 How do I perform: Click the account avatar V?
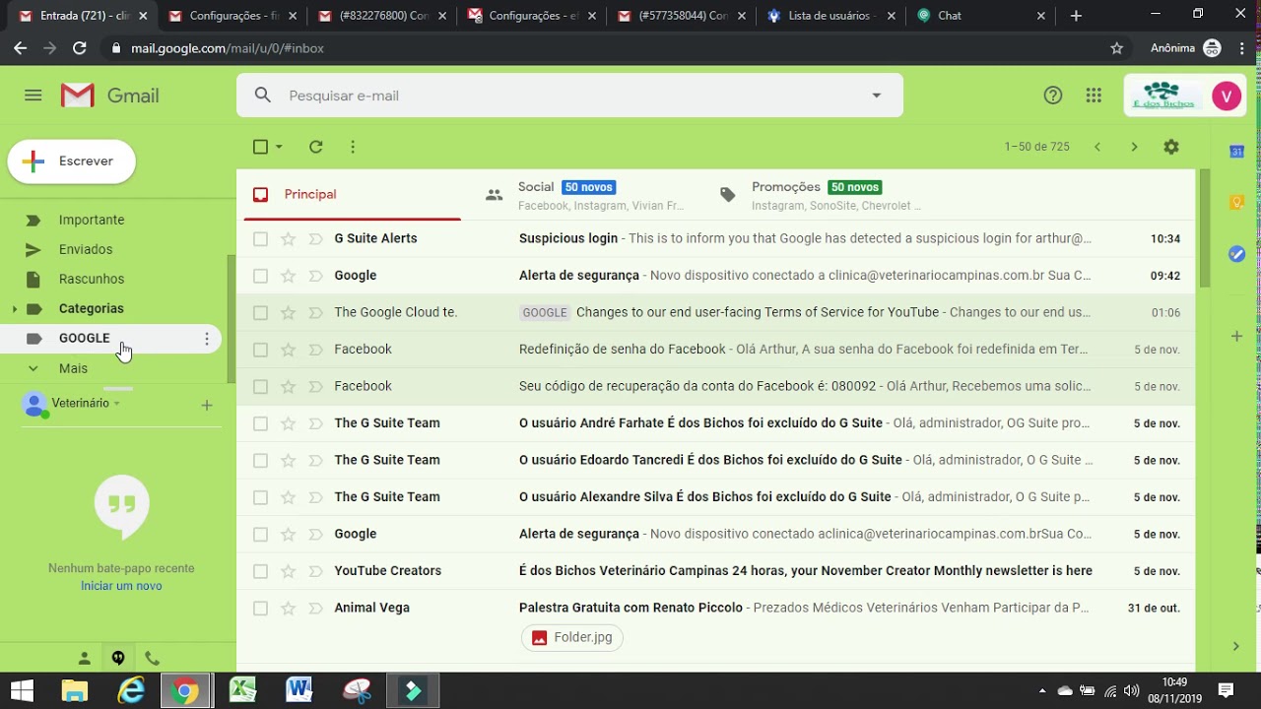[1227, 96]
